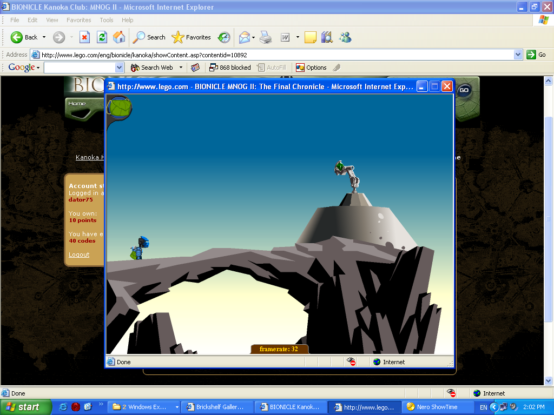Viewport: 554px width, 415px height.
Task: Click the address bar URL field
Action: [x=272, y=55]
